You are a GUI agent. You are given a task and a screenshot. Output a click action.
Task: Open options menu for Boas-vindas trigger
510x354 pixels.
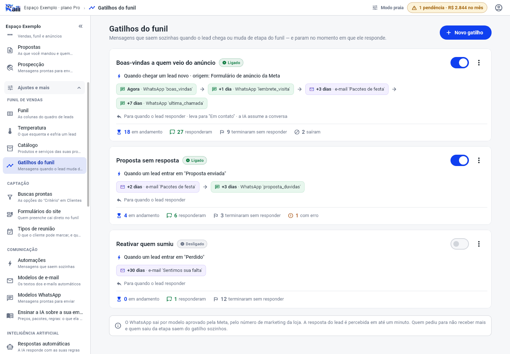pos(479,63)
